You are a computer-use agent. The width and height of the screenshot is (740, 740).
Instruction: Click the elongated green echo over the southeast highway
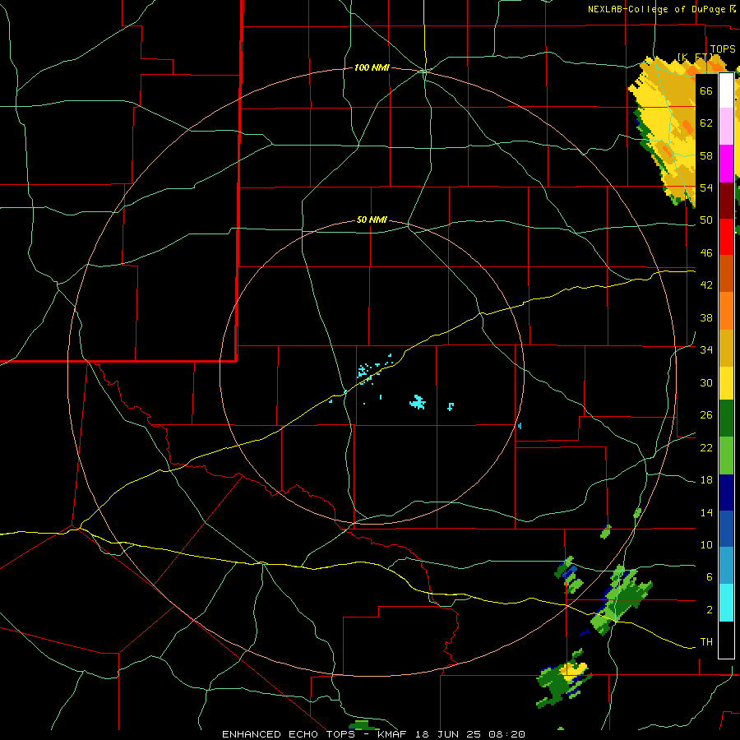pyautogui.click(x=621, y=602)
